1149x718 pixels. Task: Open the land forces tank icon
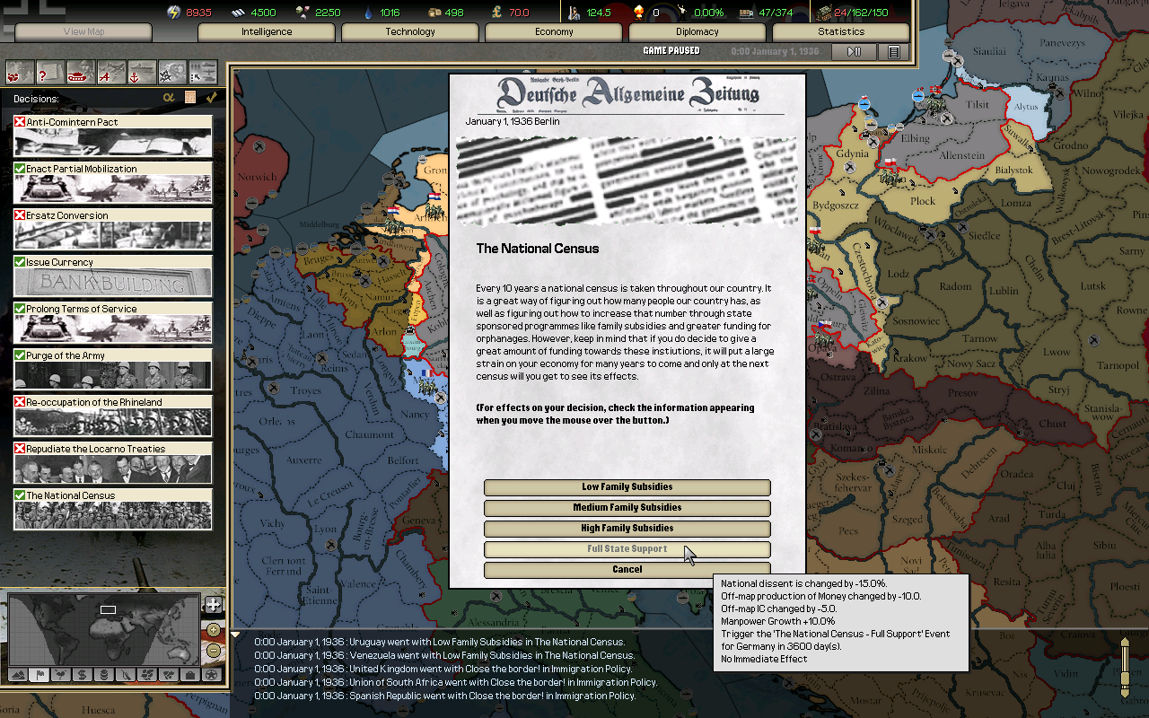click(81, 72)
